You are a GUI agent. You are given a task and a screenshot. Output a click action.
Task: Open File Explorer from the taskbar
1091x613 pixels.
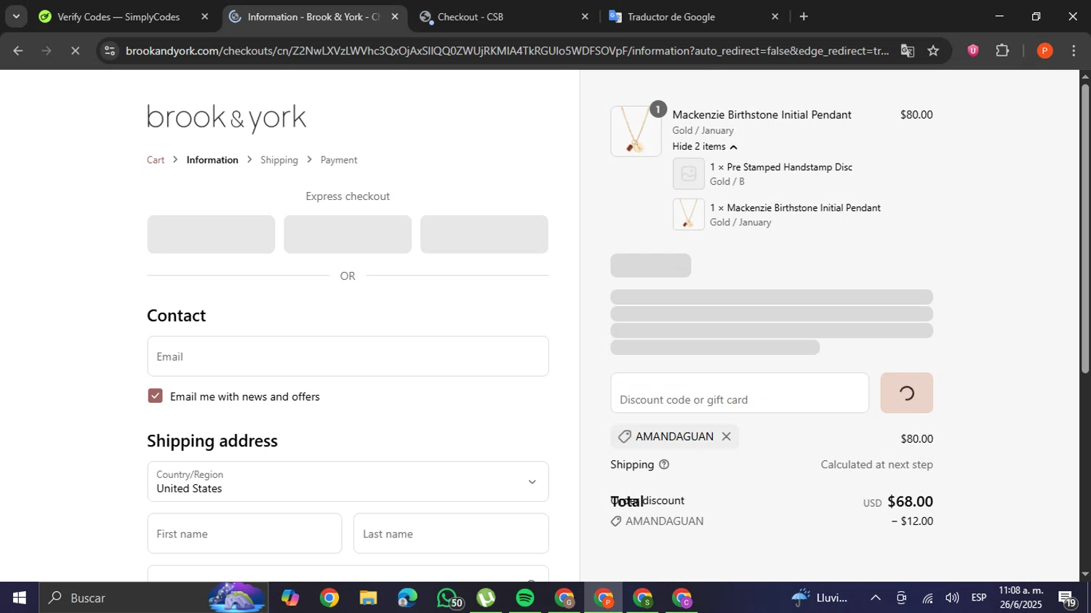[x=368, y=598]
